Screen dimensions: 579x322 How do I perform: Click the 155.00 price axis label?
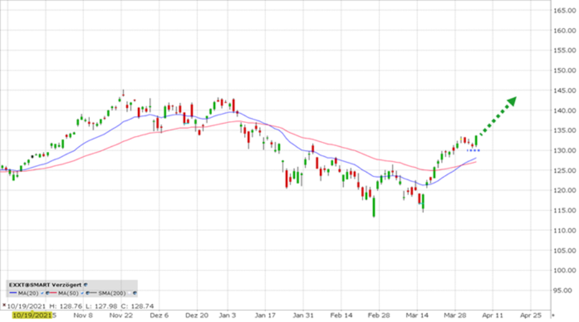(x=564, y=50)
